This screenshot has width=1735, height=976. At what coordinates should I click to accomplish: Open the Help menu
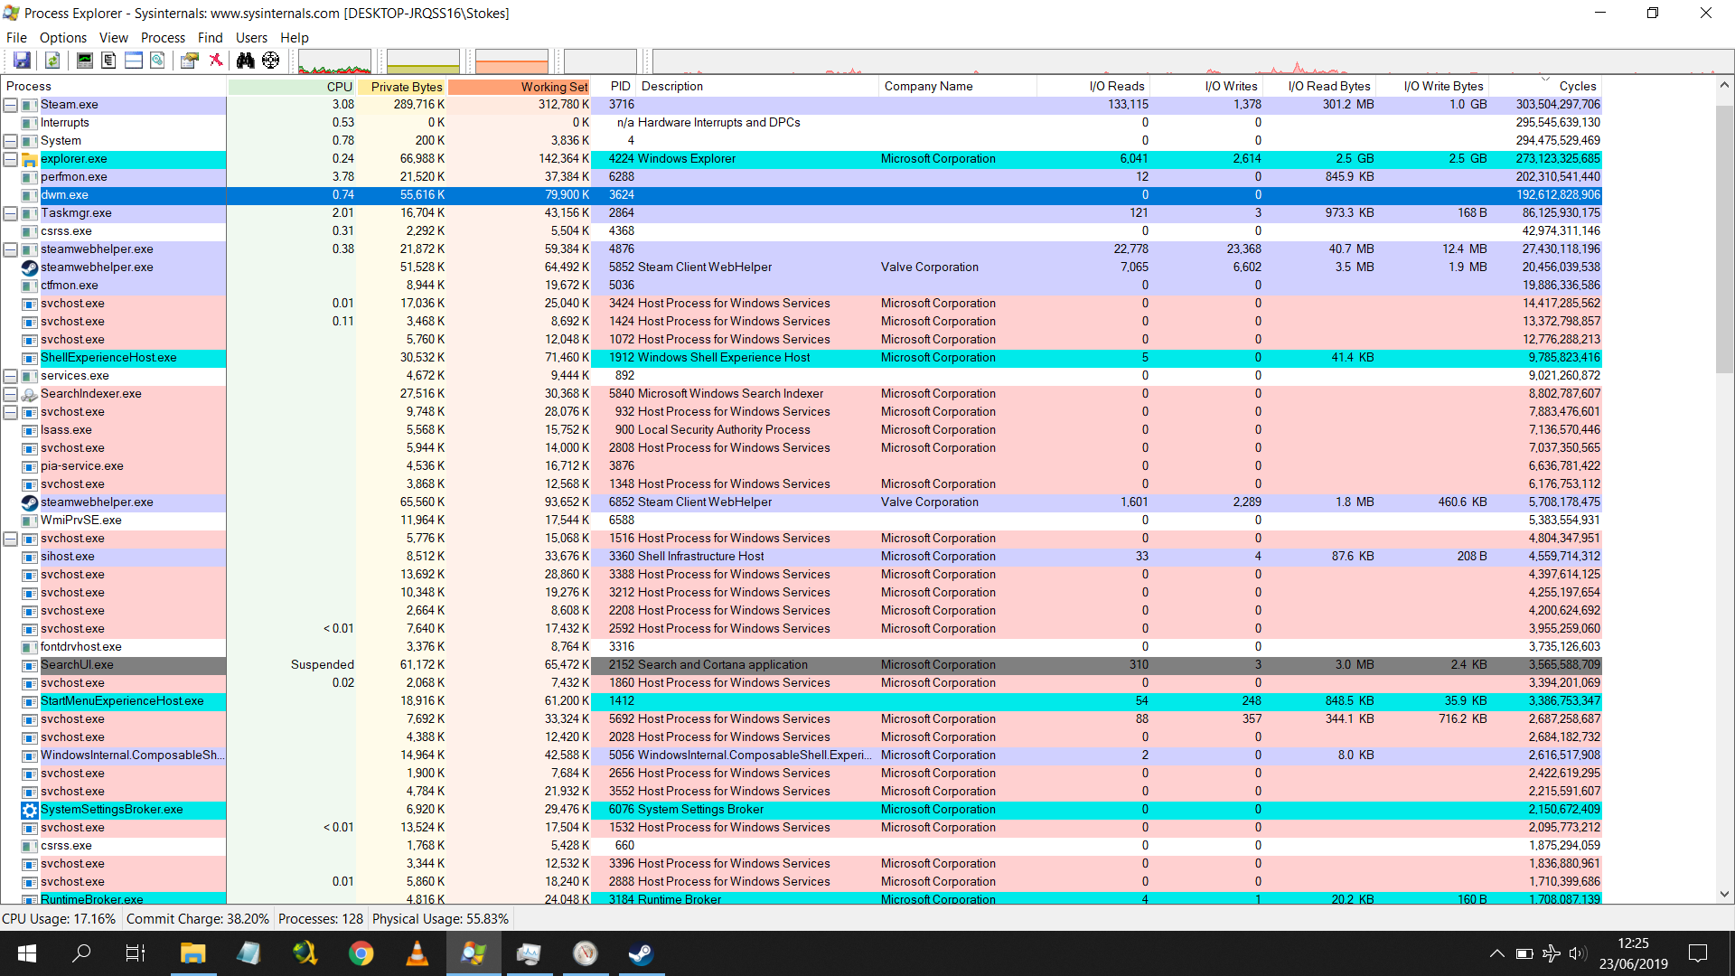(295, 37)
